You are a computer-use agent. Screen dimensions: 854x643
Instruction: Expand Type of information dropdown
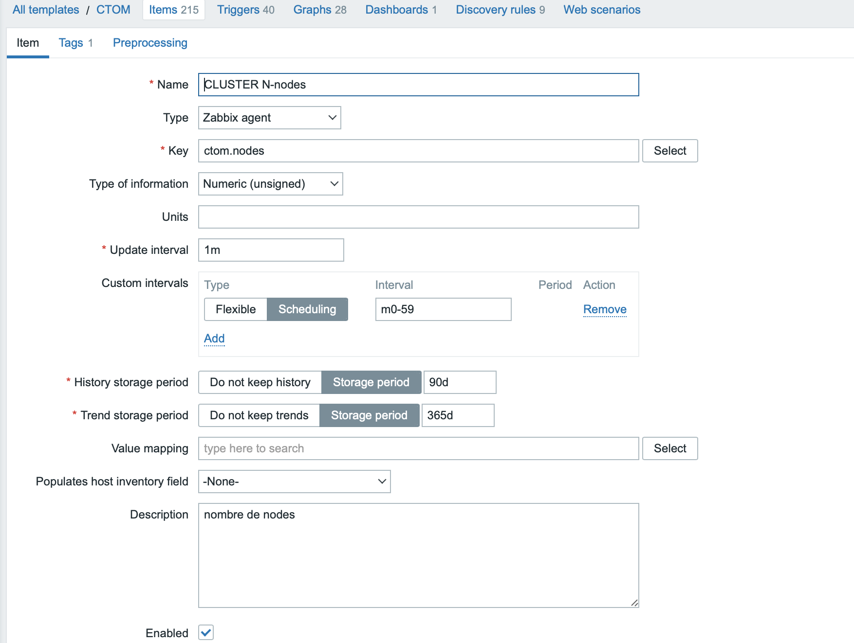click(270, 184)
